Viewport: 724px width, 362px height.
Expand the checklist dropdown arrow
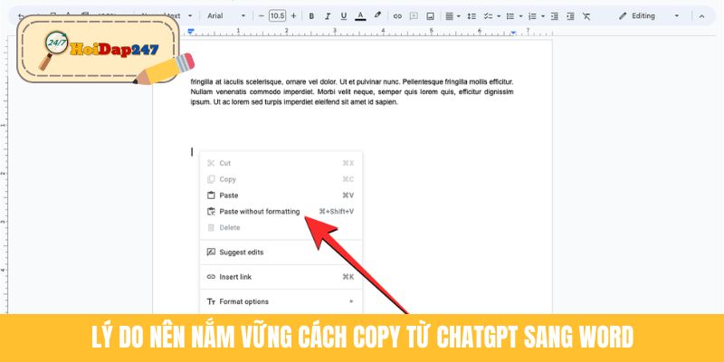499,15
